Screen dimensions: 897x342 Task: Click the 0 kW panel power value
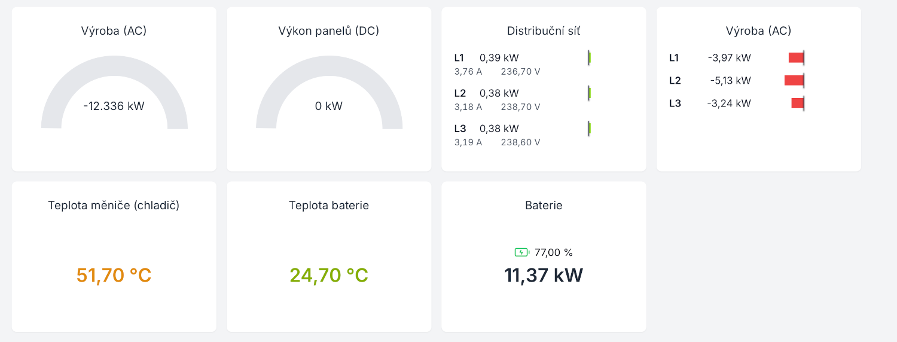click(x=329, y=106)
